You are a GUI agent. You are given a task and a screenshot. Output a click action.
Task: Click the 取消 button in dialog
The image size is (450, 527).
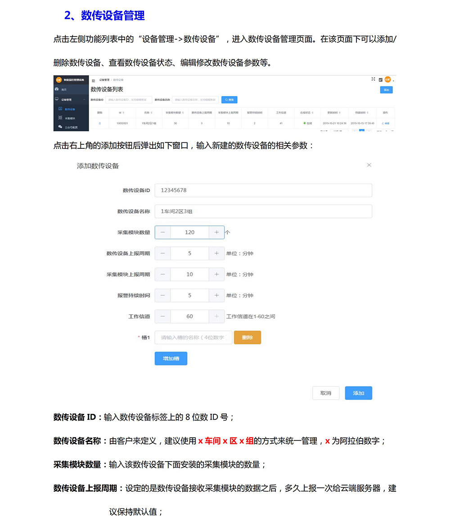(326, 393)
